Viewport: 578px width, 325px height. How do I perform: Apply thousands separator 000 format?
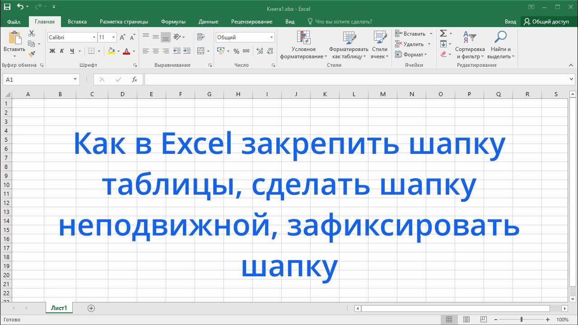[246, 51]
